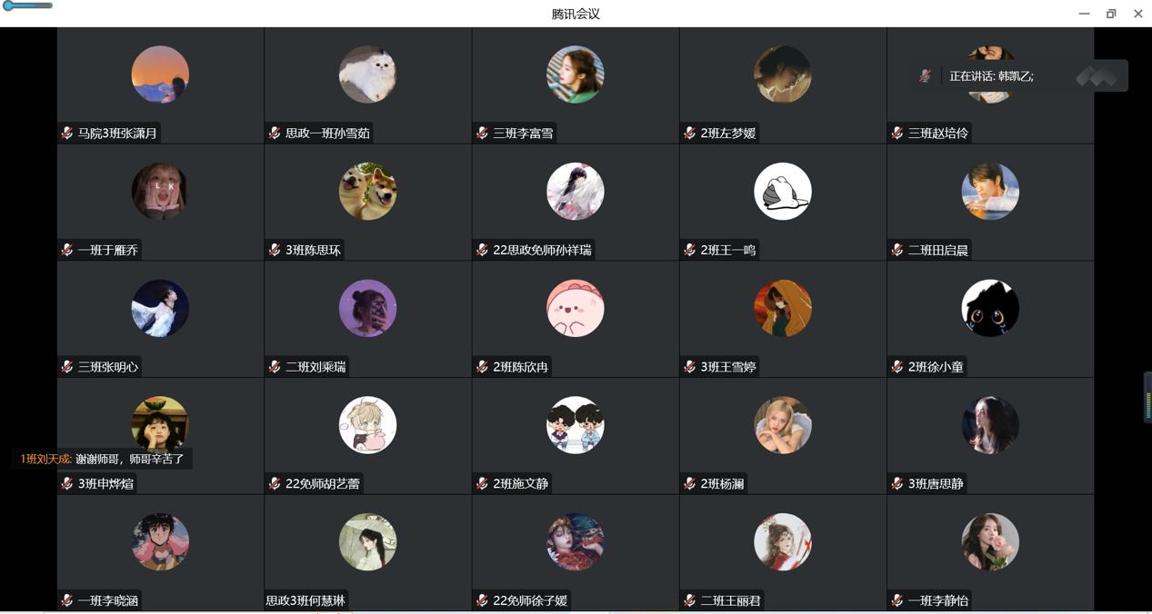The image size is (1152, 614).
Task: Click the mic icon beside 22免师胡艺蕾
Action: 275,483
